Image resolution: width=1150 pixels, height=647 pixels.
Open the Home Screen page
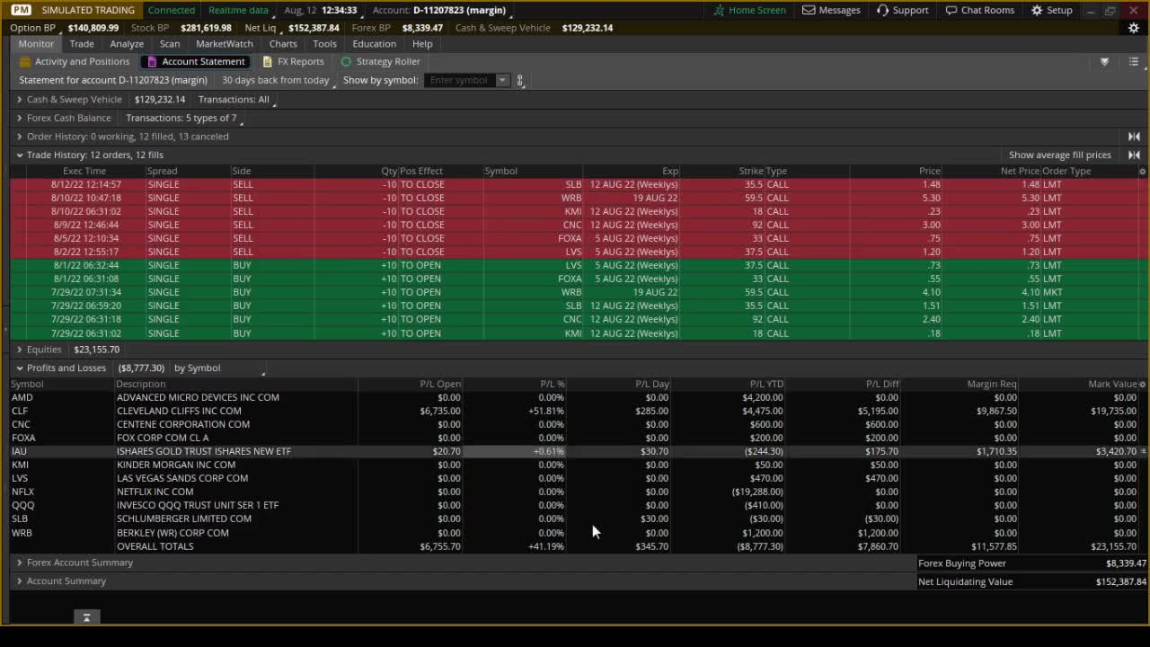749,10
